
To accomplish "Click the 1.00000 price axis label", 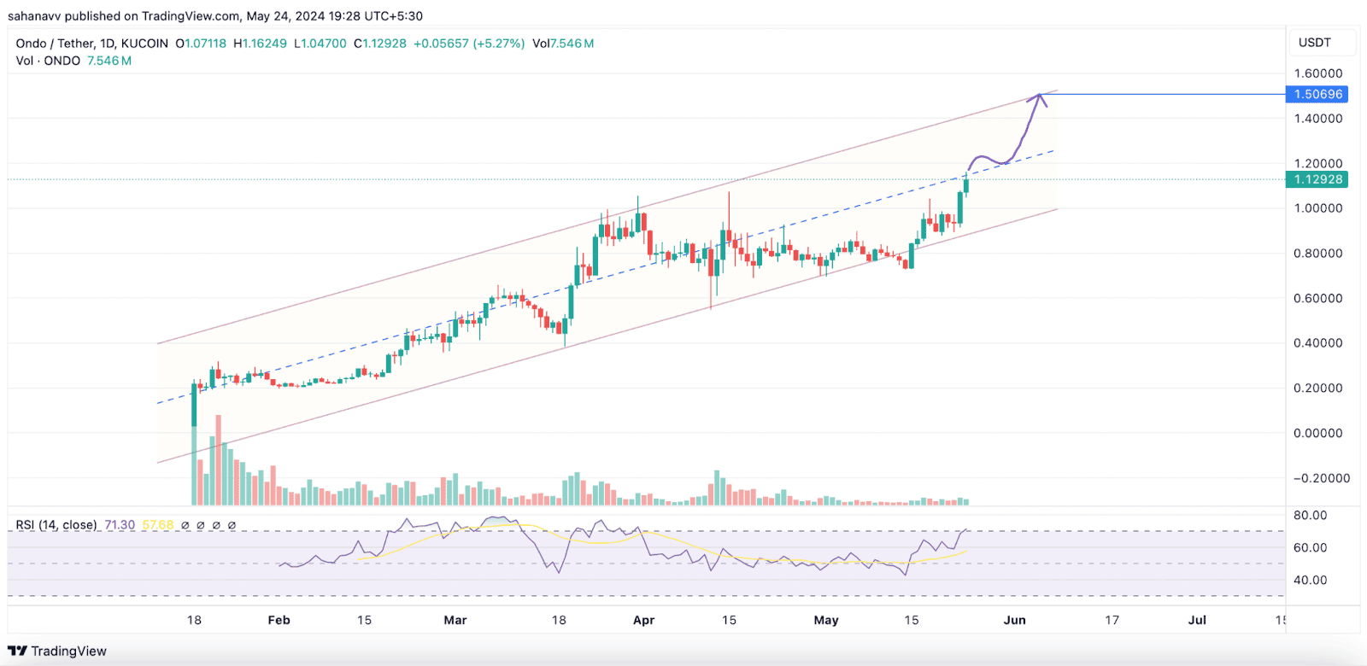I will click(x=1317, y=208).
